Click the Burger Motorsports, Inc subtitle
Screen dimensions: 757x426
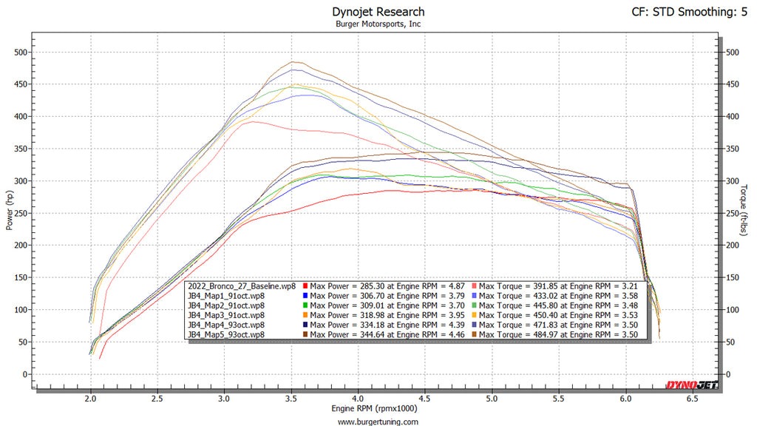tap(378, 24)
